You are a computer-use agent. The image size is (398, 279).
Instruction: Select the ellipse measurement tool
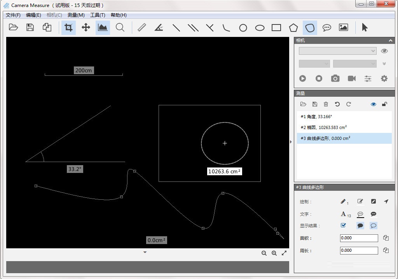coord(259,27)
